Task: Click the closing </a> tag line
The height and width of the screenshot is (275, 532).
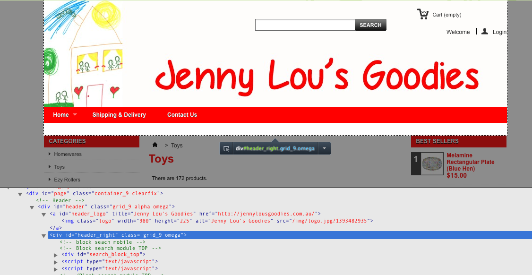Action: [56, 228]
